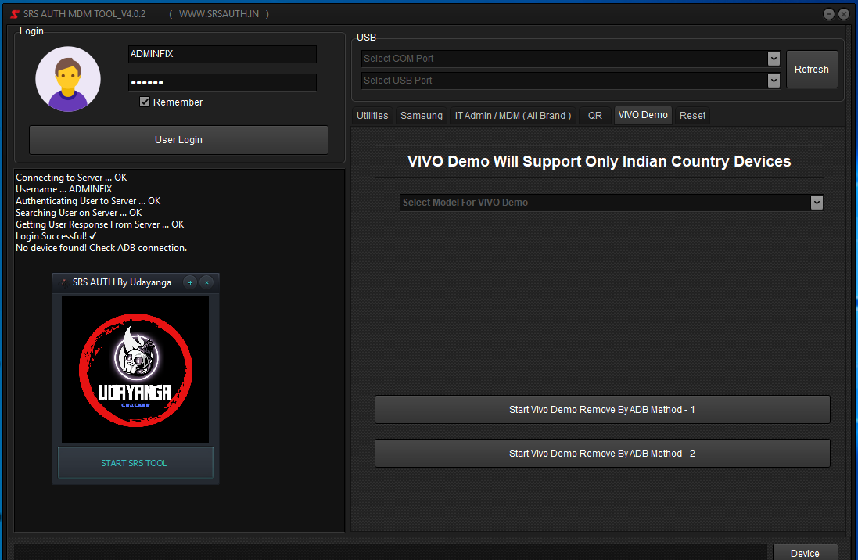The image size is (858, 560).
Task: Click the 'Connecting to Server ... OK' log line
Action: (71, 178)
